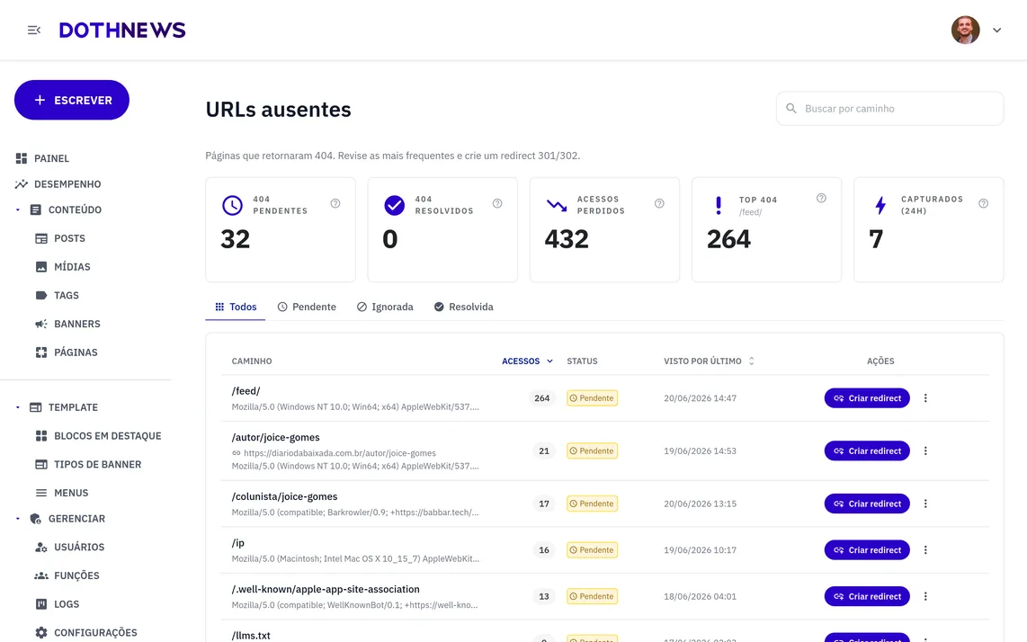Open TIPOS DE BANNER
Image resolution: width=1027 pixels, height=642 pixels.
pyautogui.click(x=88, y=465)
